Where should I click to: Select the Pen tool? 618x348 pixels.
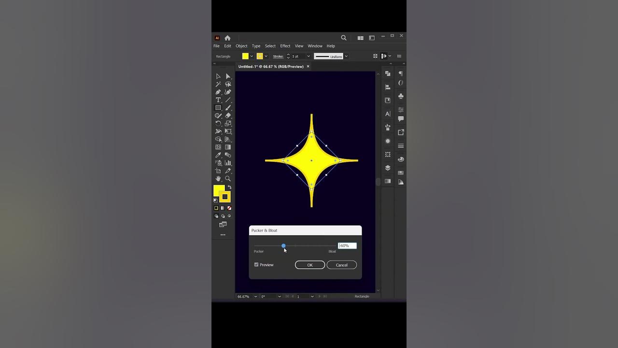coord(218,92)
